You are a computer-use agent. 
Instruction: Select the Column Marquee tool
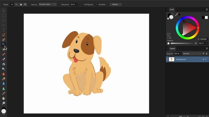click(x=4, y=30)
